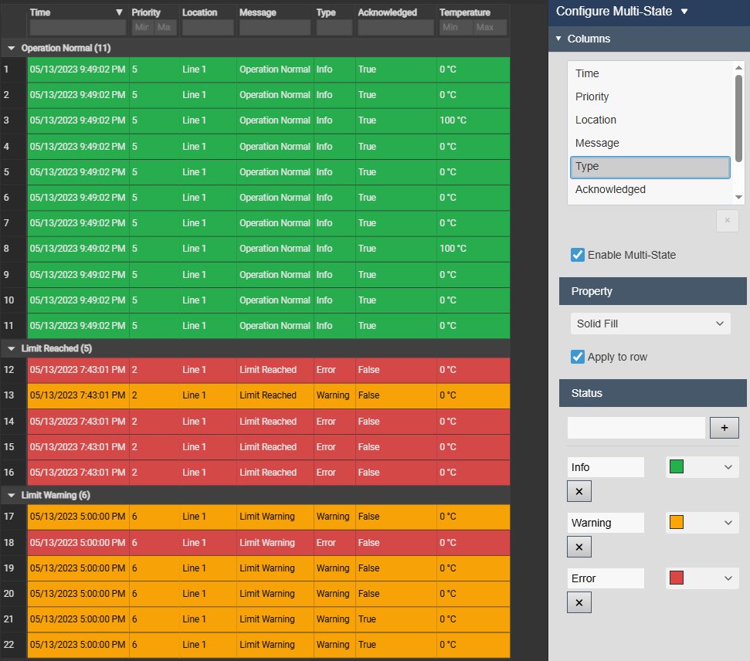This screenshot has width=750, height=661.
Task: Click the Message filter field
Action: pos(275,27)
